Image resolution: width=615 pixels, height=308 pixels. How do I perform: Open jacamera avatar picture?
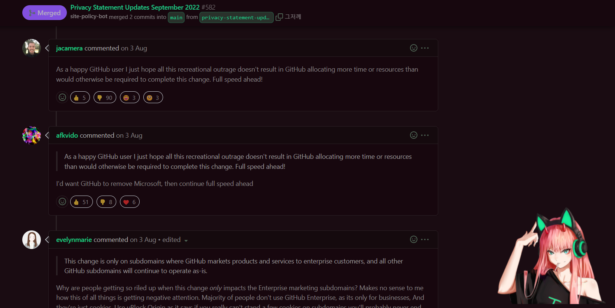tap(32, 48)
